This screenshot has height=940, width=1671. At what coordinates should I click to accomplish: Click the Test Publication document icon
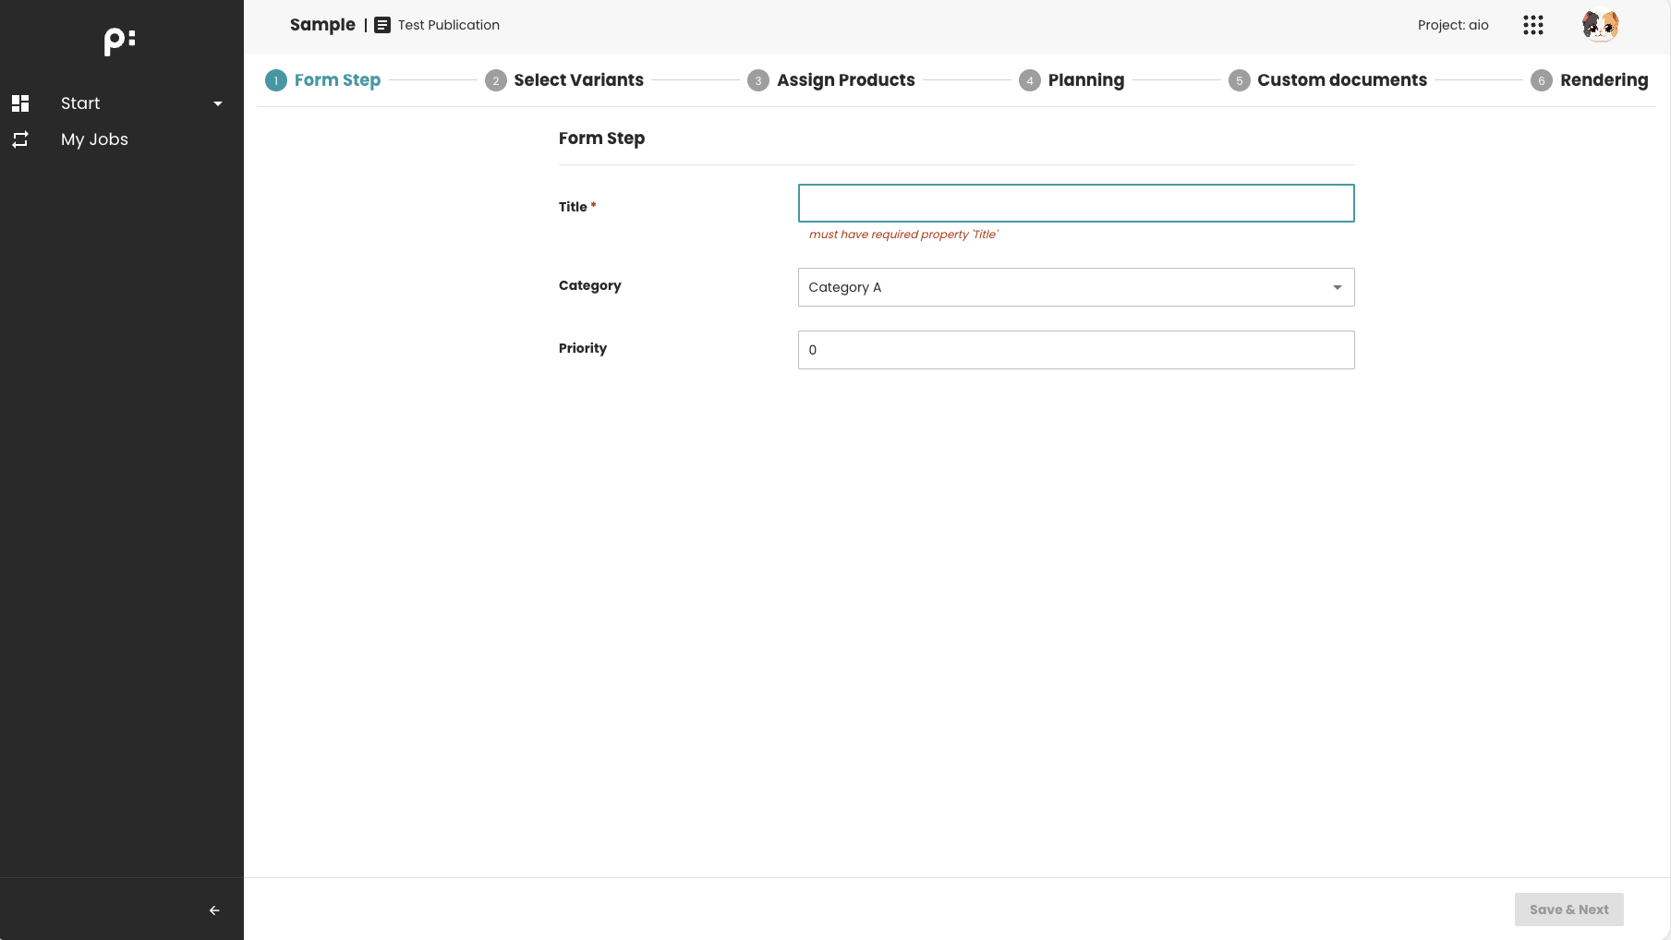tap(382, 25)
